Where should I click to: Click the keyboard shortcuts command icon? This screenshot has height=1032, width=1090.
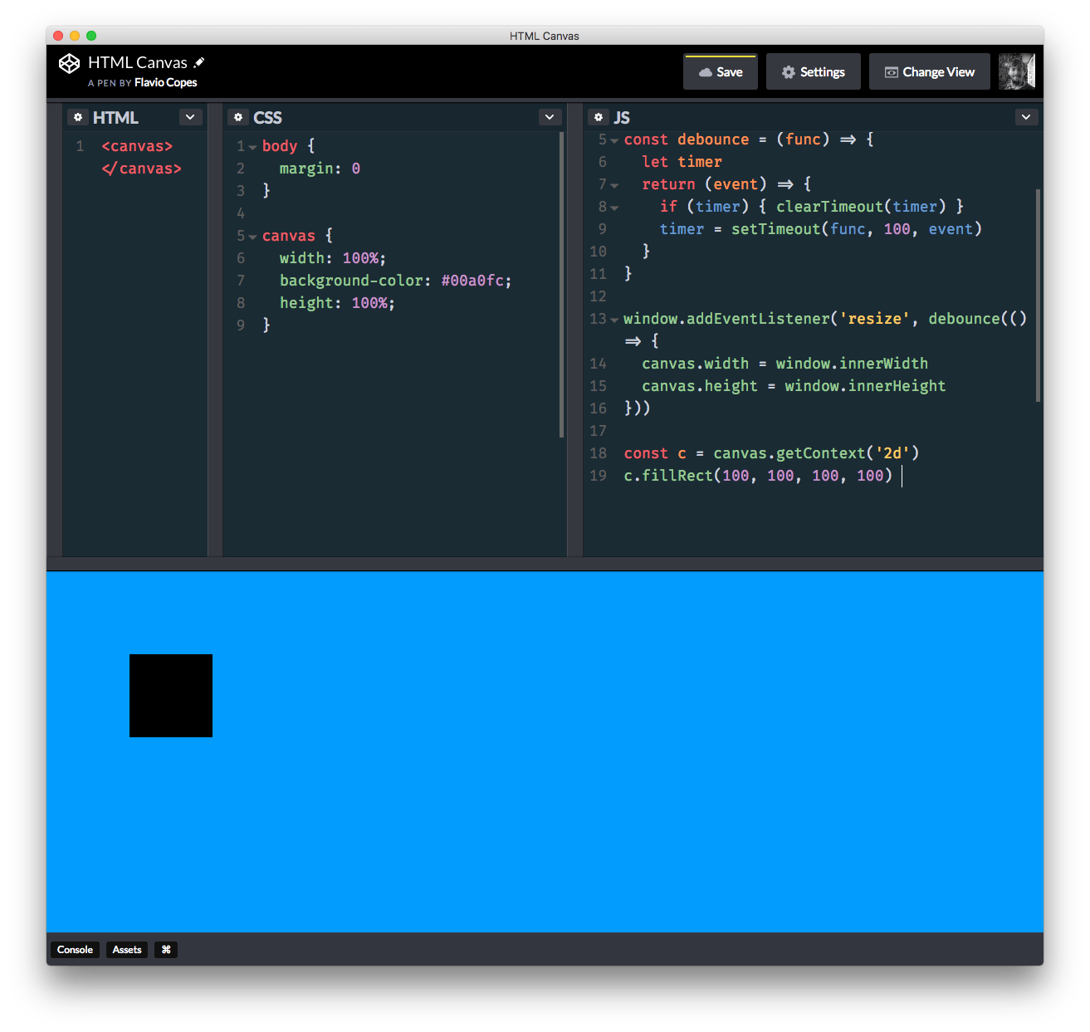click(166, 950)
